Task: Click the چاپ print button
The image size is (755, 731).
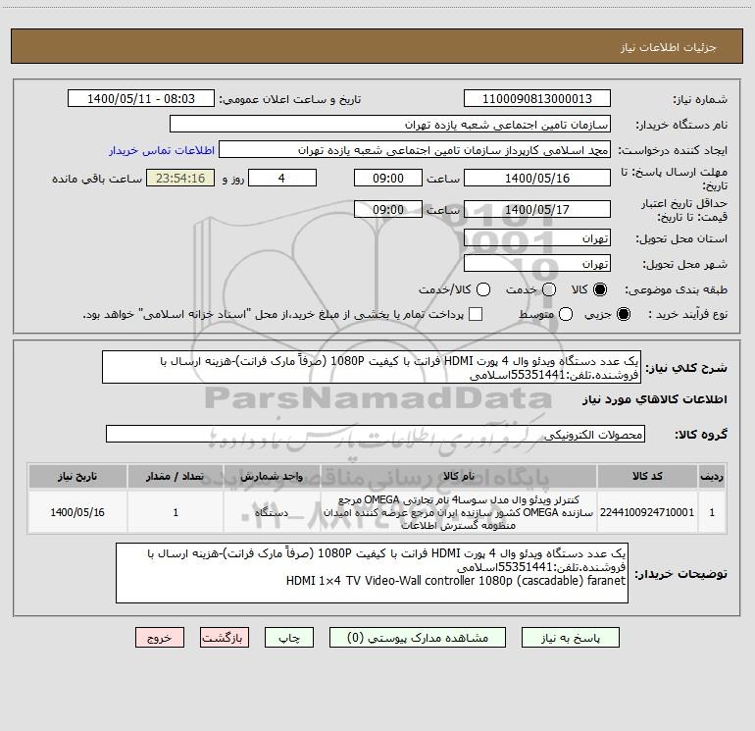Action: 289,638
